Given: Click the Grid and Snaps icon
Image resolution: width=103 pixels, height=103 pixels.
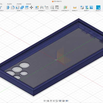Looking at the screenshot, I should tap(67, 101).
